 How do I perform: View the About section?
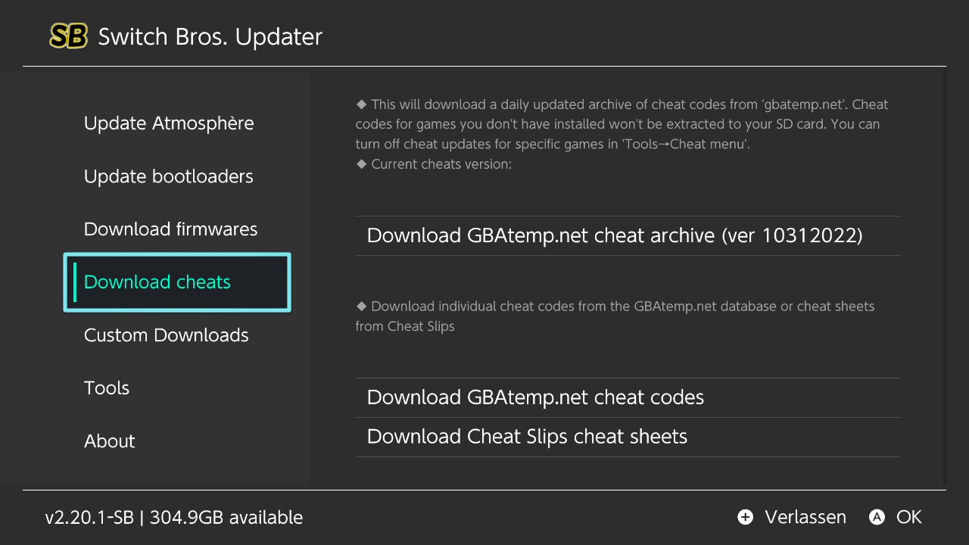(x=109, y=441)
